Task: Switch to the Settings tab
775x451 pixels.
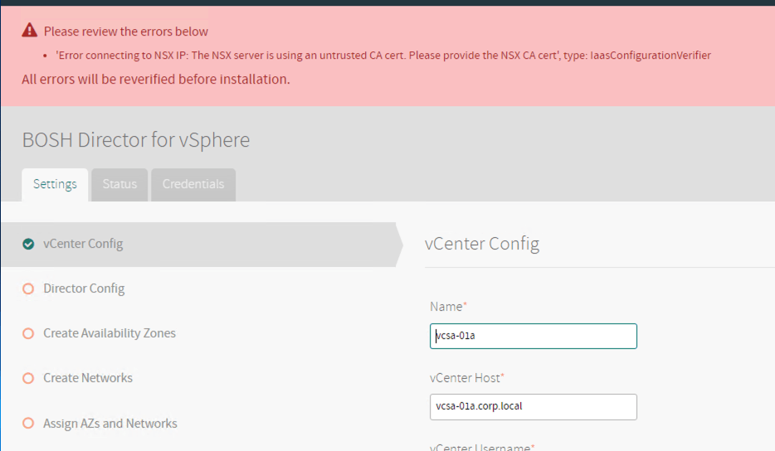Action: 55,184
